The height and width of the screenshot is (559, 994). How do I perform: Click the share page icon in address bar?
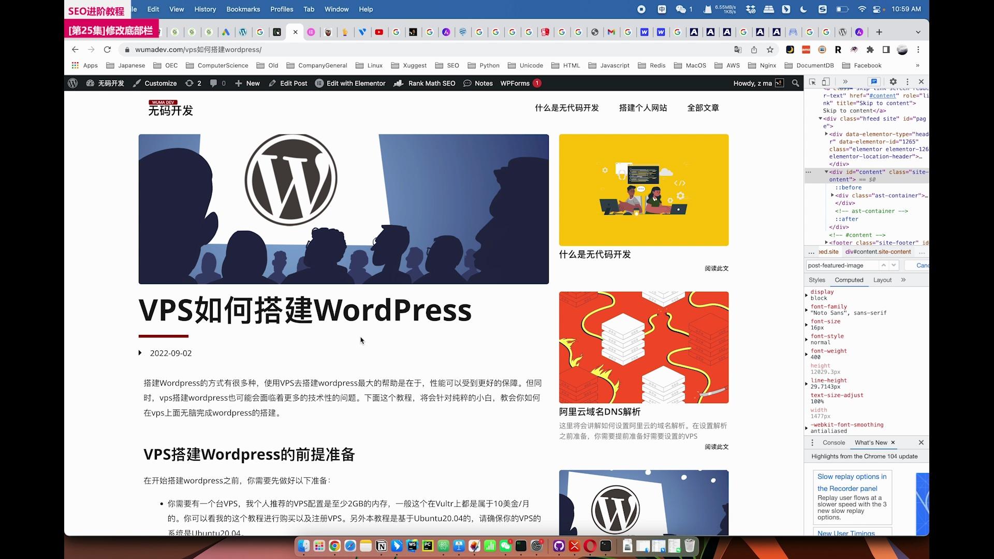click(x=754, y=50)
